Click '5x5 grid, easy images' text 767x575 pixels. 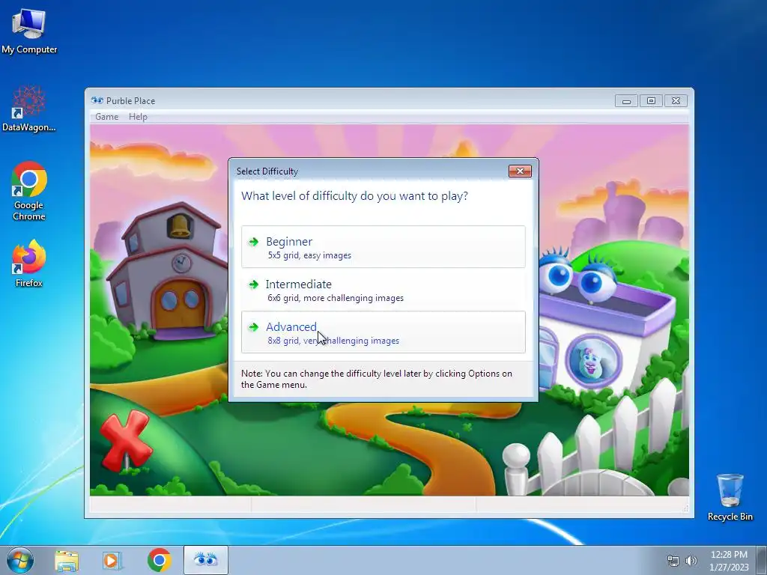[309, 255]
